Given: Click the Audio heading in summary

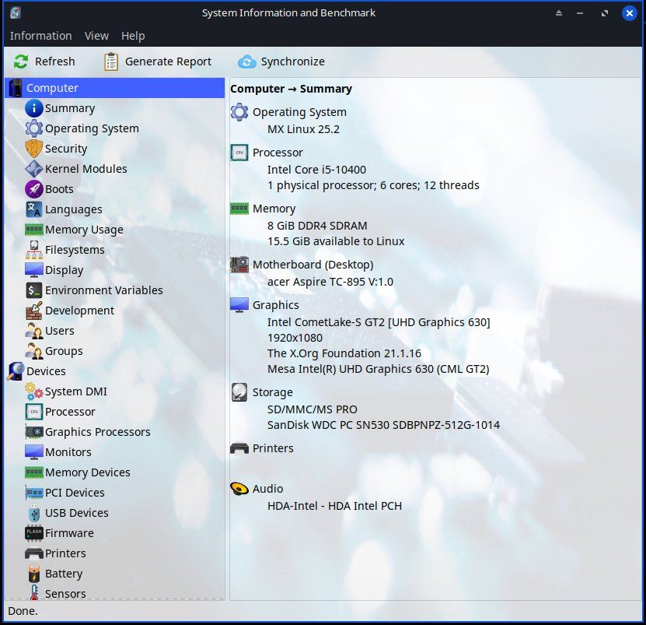Looking at the screenshot, I should pos(267,489).
